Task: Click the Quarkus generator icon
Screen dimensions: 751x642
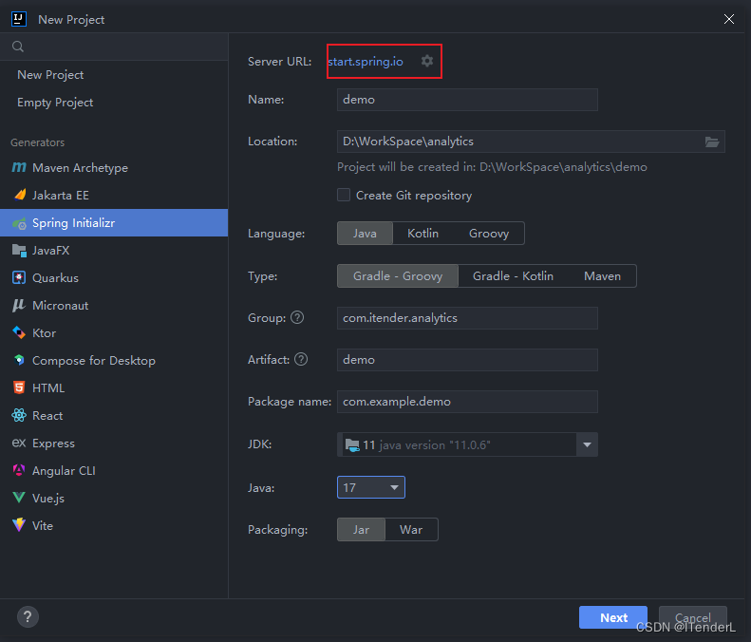Action: coord(19,278)
